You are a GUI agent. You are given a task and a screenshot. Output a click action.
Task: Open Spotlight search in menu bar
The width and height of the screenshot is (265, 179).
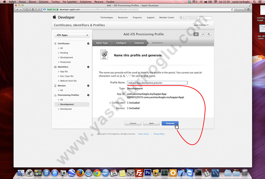[254, 2]
